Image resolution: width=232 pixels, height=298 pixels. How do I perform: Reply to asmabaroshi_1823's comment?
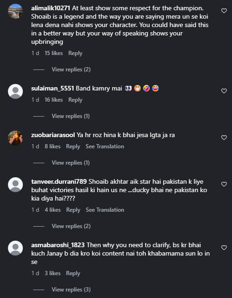tap(73, 273)
